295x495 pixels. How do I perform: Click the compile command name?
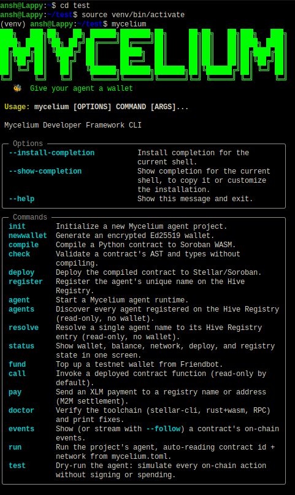click(24, 245)
